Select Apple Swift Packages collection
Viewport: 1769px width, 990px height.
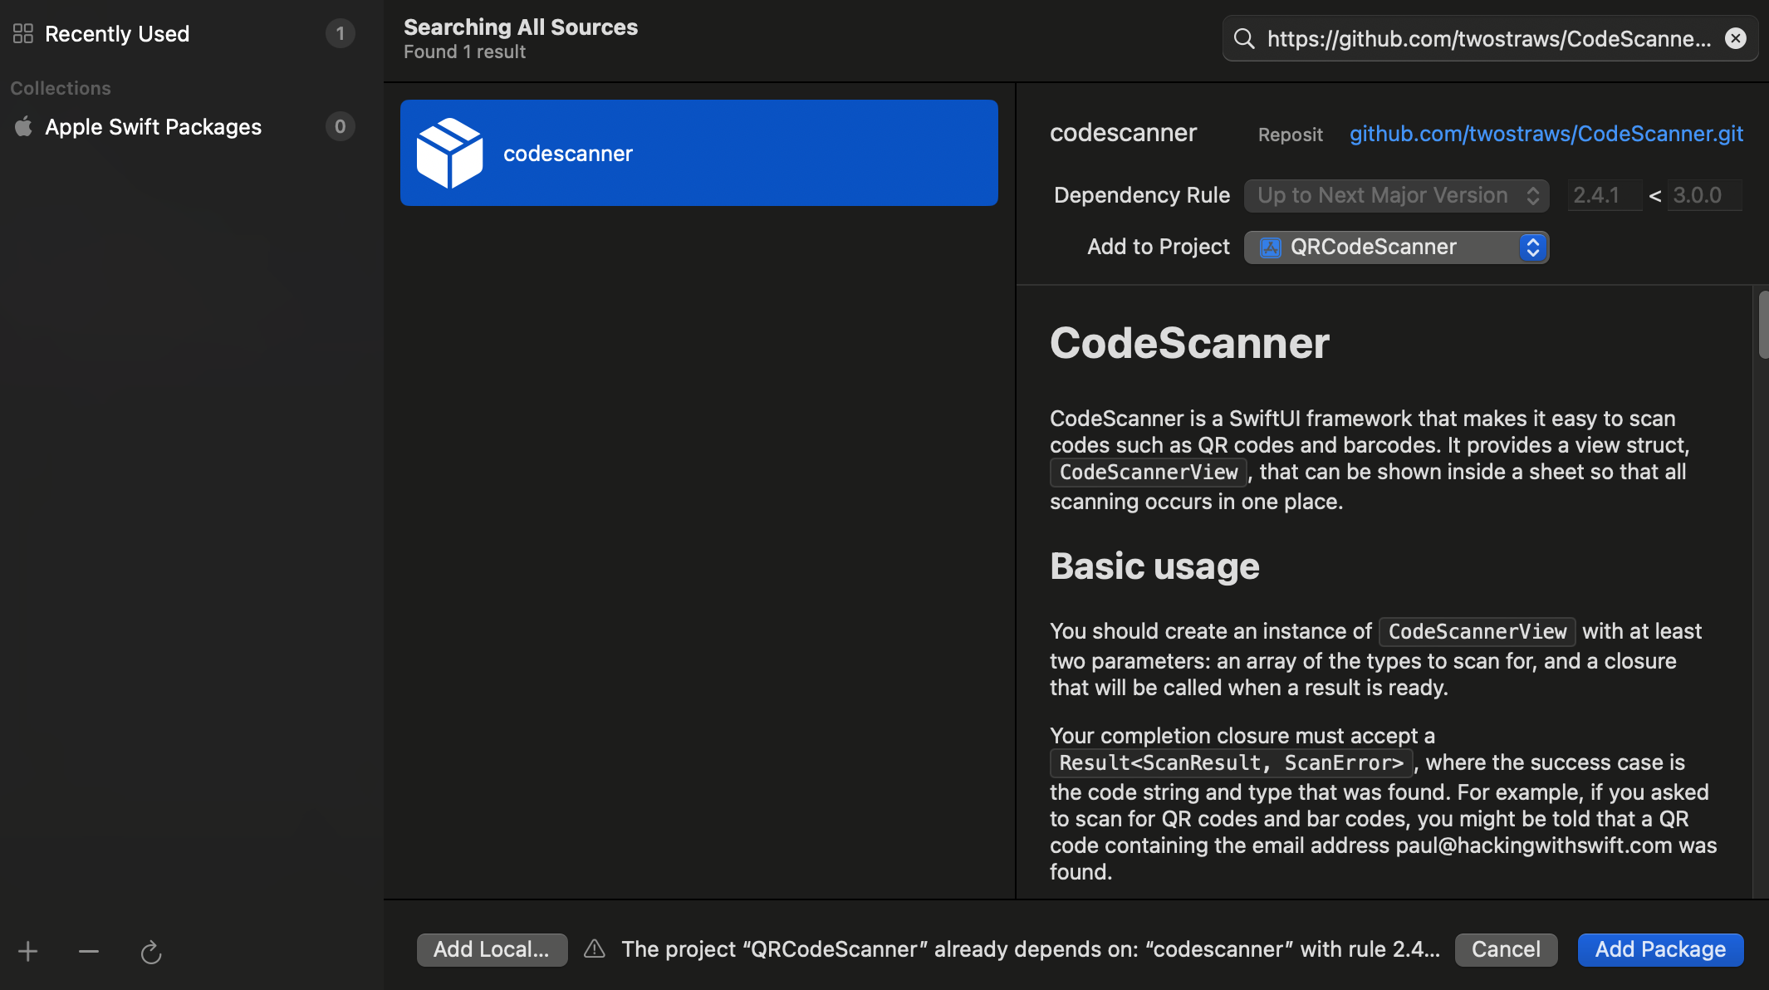(x=153, y=127)
